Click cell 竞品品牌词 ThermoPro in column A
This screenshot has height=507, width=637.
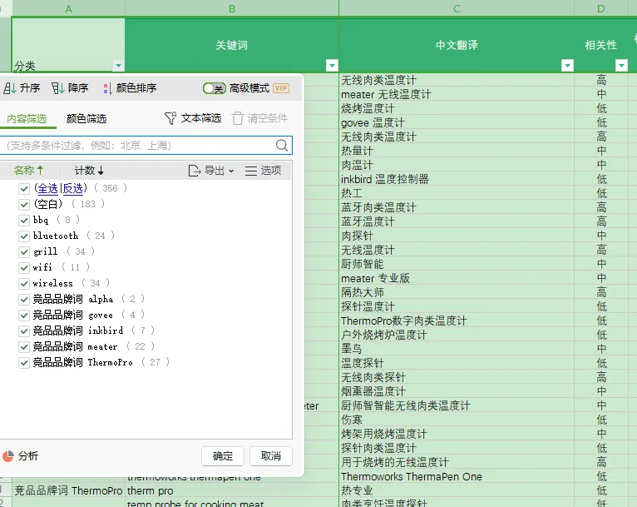(x=68, y=490)
